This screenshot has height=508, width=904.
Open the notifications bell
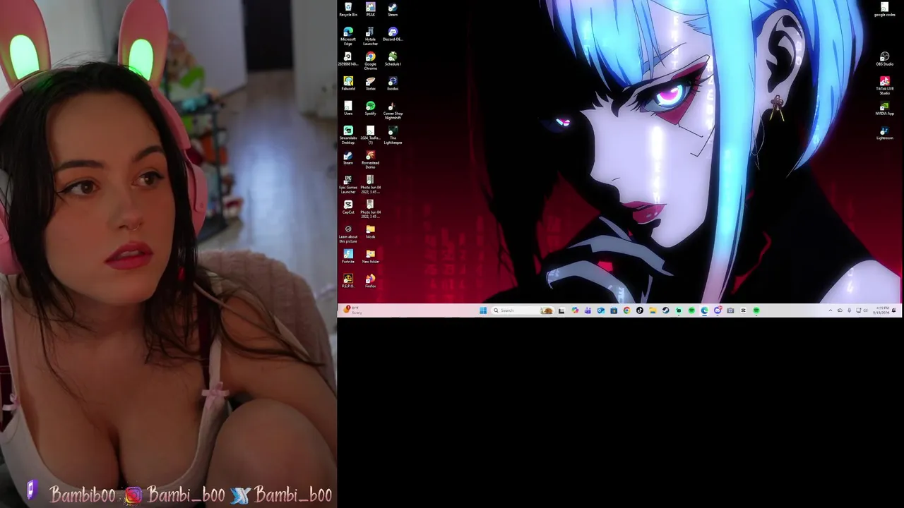[894, 310]
